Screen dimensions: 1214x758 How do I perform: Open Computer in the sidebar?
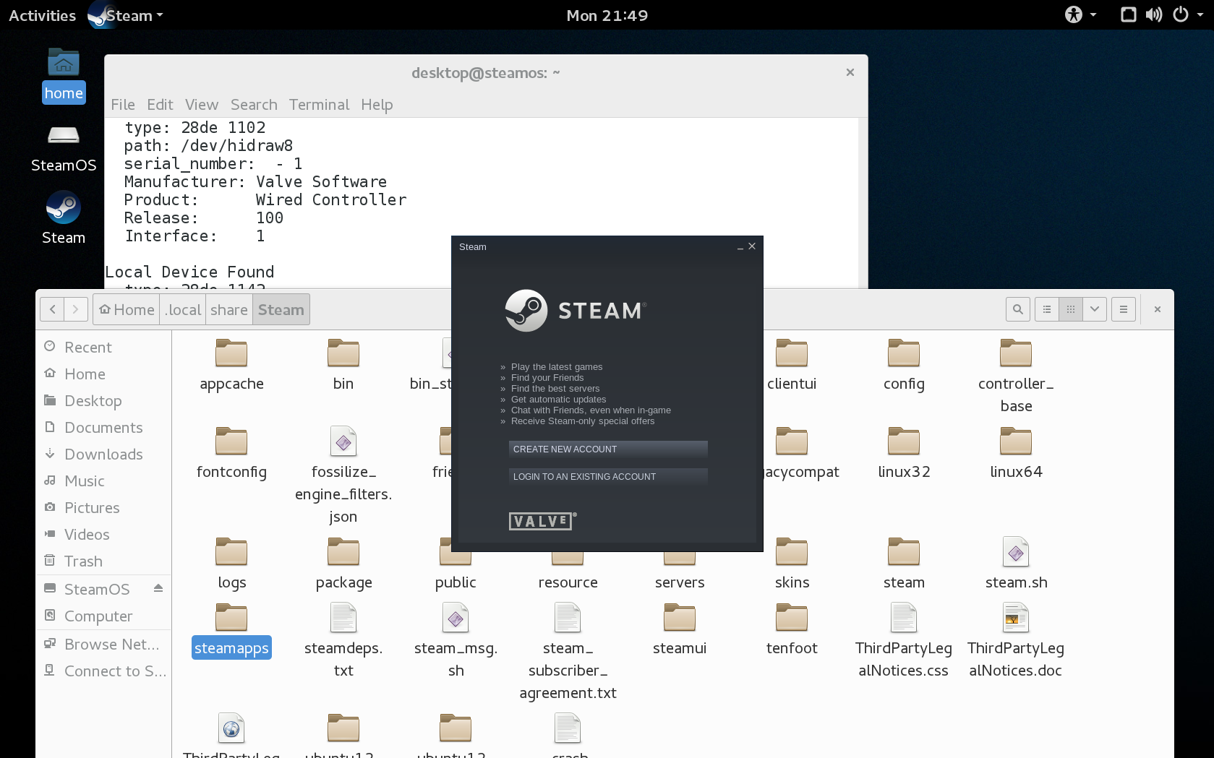103,616
